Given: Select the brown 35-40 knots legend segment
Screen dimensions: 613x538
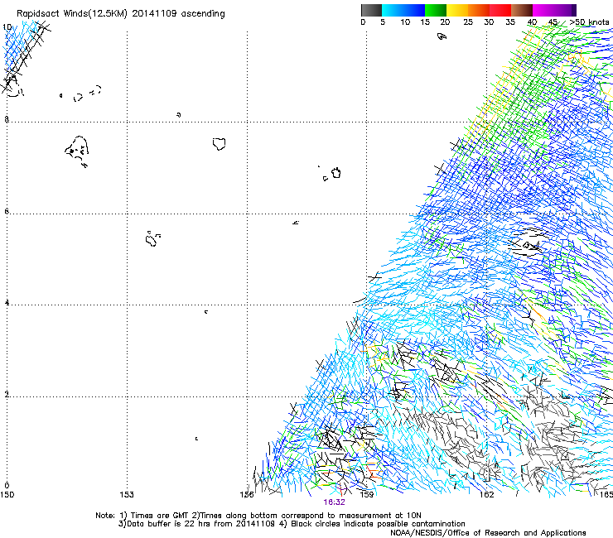Looking at the screenshot, I should tap(522, 10).
